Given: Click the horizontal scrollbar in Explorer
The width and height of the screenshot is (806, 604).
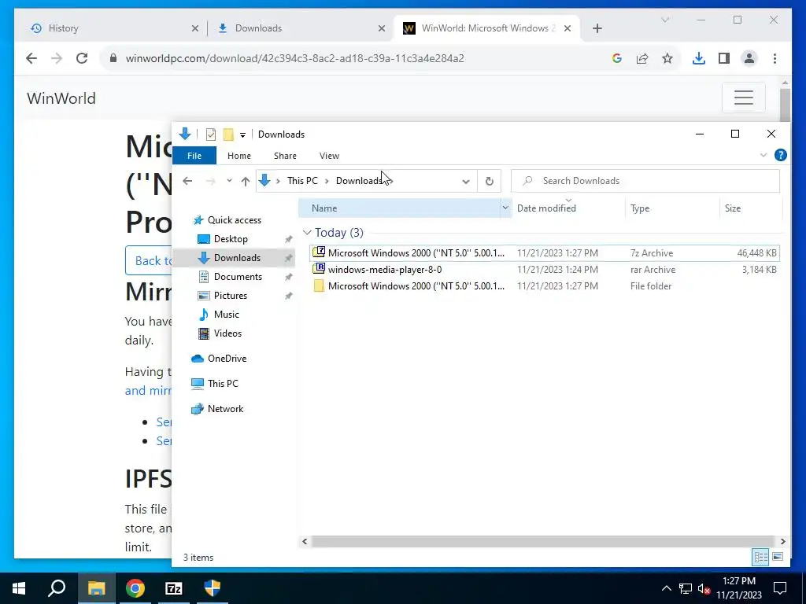Looking at the screenshot, I should pyautogui.click(x=543, y=541).
